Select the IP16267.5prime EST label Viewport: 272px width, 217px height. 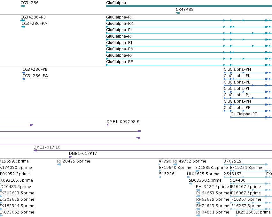(x=245, y=187)
